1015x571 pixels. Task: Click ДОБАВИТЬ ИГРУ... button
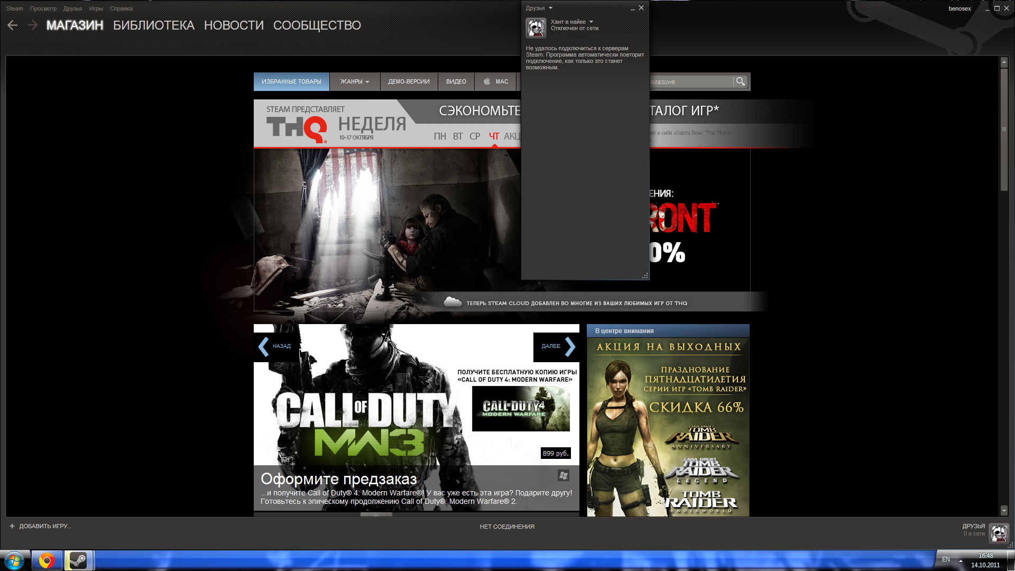coord(41,526)
